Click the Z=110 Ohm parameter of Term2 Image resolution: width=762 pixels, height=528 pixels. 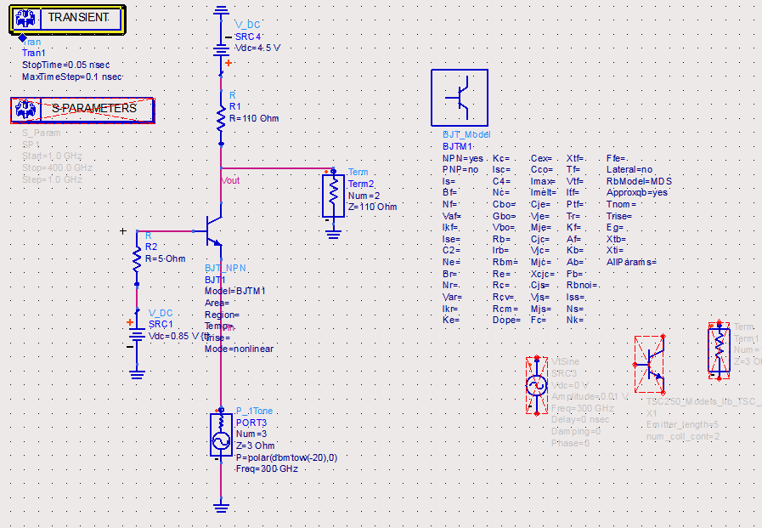372,207
